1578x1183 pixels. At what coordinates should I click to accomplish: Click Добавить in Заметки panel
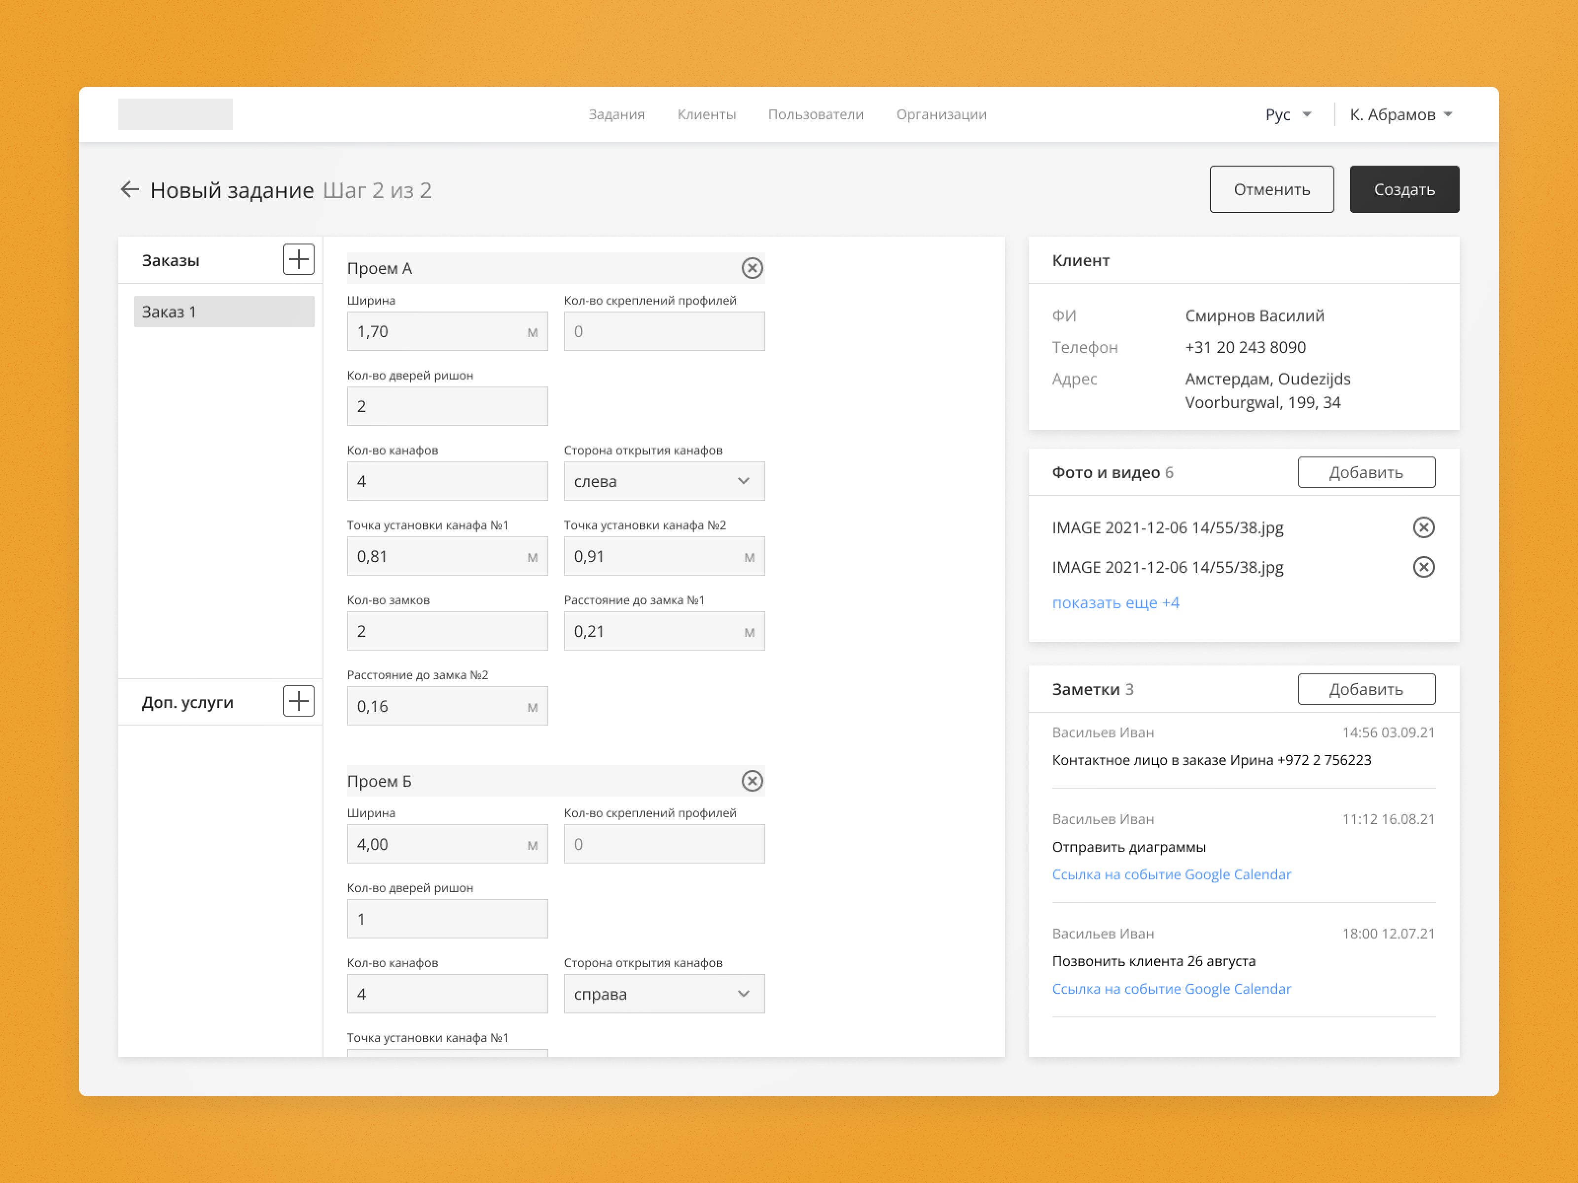point(1366,690)
